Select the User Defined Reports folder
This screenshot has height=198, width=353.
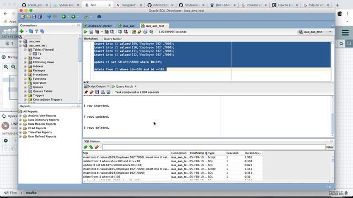(42, 136)
